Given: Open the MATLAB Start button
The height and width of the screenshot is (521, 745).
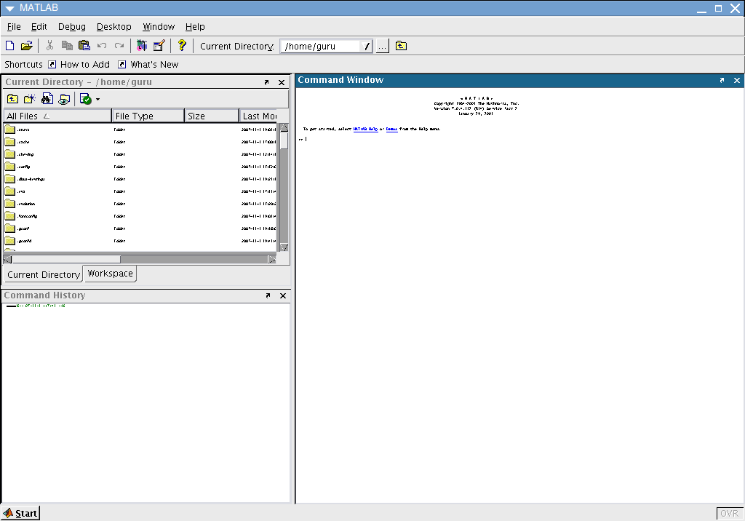Looking at the screenshot, I should 20,513.
